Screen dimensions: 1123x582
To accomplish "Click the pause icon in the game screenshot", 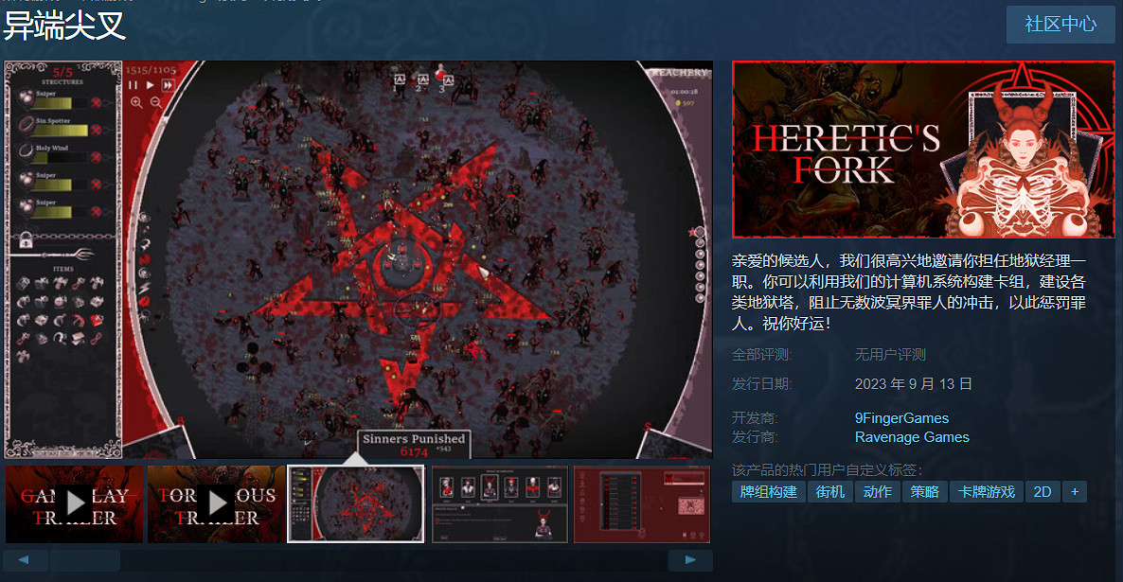I will pyautogui.click(x=134, y=85).
